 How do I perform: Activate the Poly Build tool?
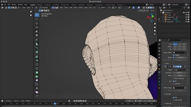tap(37, 73)
